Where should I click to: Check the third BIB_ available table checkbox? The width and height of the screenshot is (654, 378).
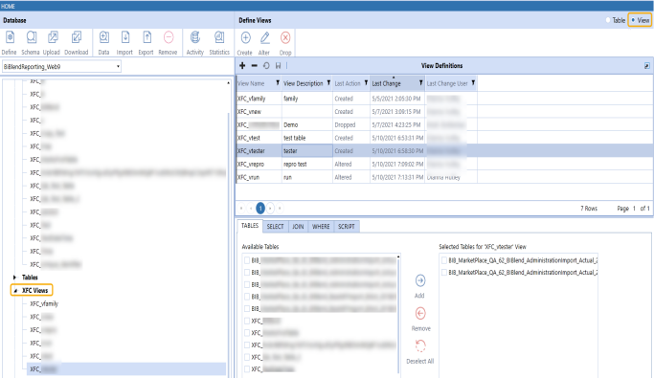point(247,284)
